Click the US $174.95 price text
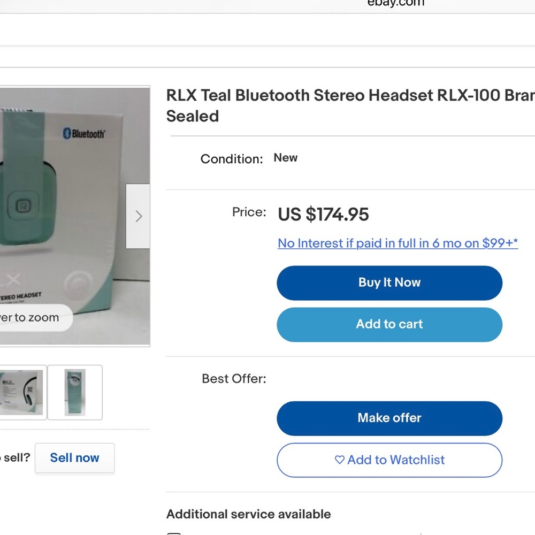The height and width of the screenshot is (535, 535). (x=324, y=215)
